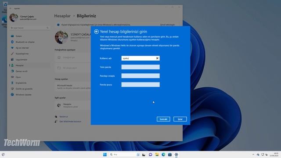Click the Hesaplar breadcrumb in Settings
This screenshot has height=158, width=281.
tap(62, 16)
